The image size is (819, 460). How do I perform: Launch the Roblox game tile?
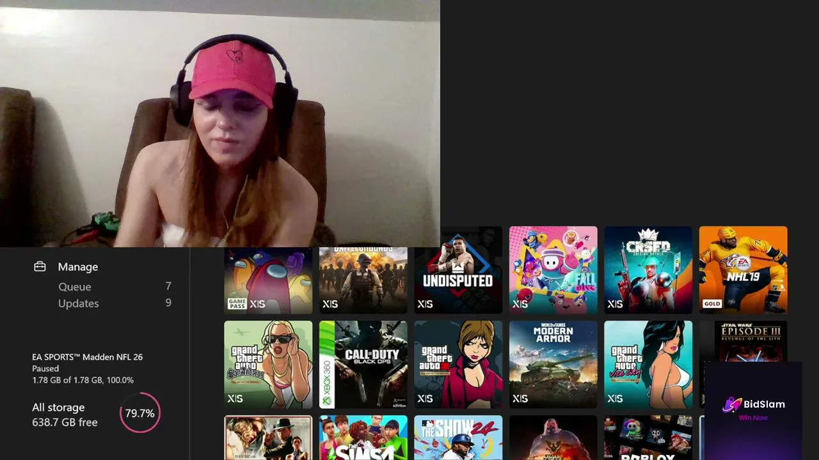(648, 438)
